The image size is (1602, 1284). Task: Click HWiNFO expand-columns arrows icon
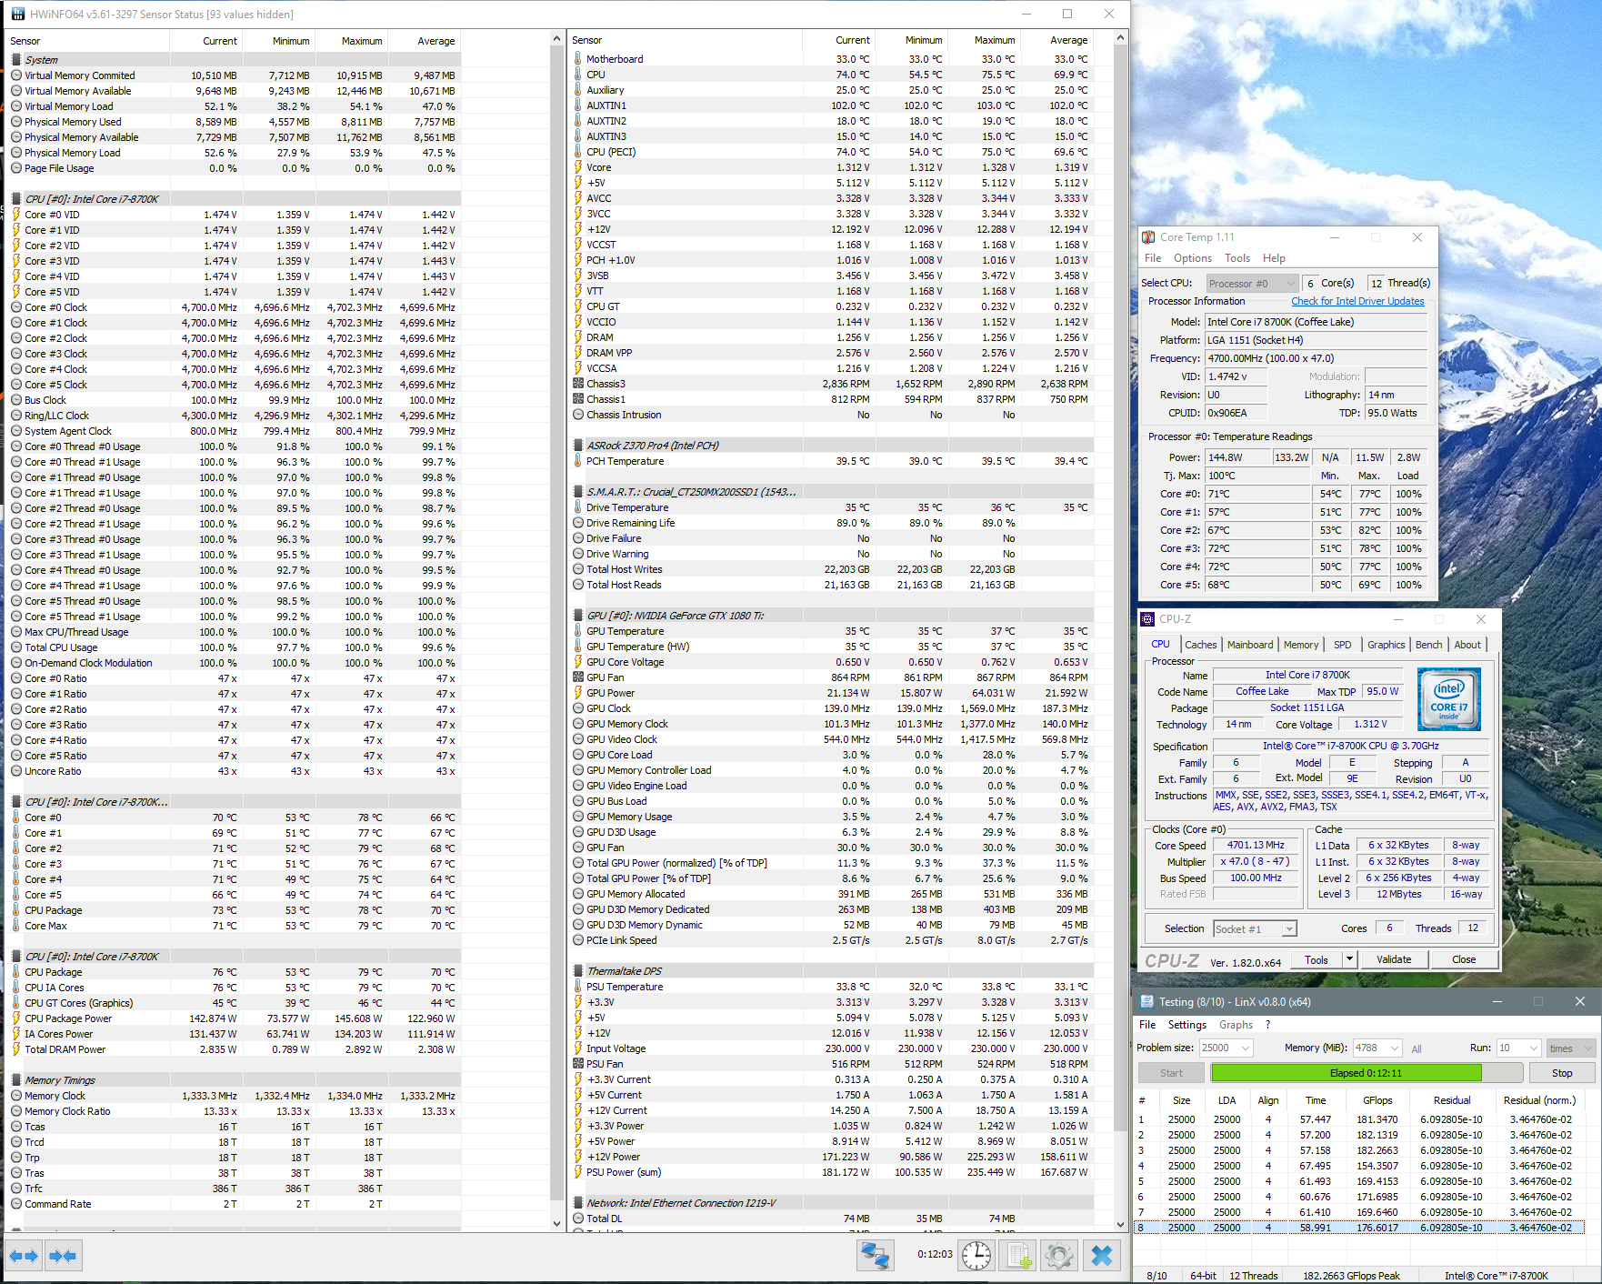click(25, 1256)
